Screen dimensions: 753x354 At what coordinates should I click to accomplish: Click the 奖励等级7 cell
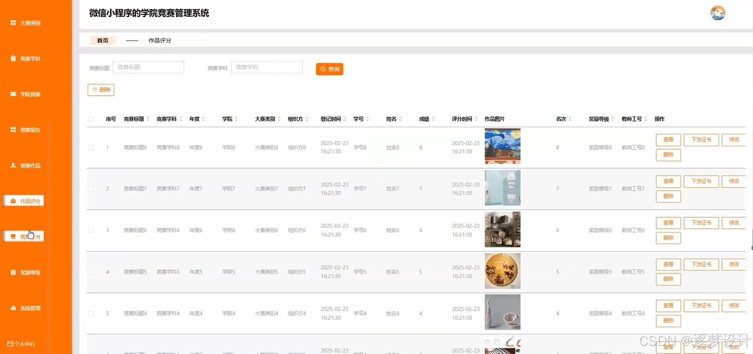(600, 189)
